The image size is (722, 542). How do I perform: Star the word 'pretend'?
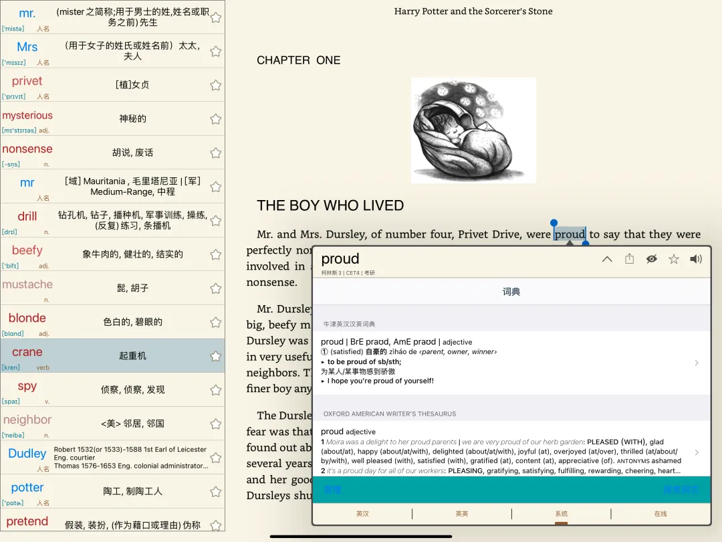pos(215,525)
